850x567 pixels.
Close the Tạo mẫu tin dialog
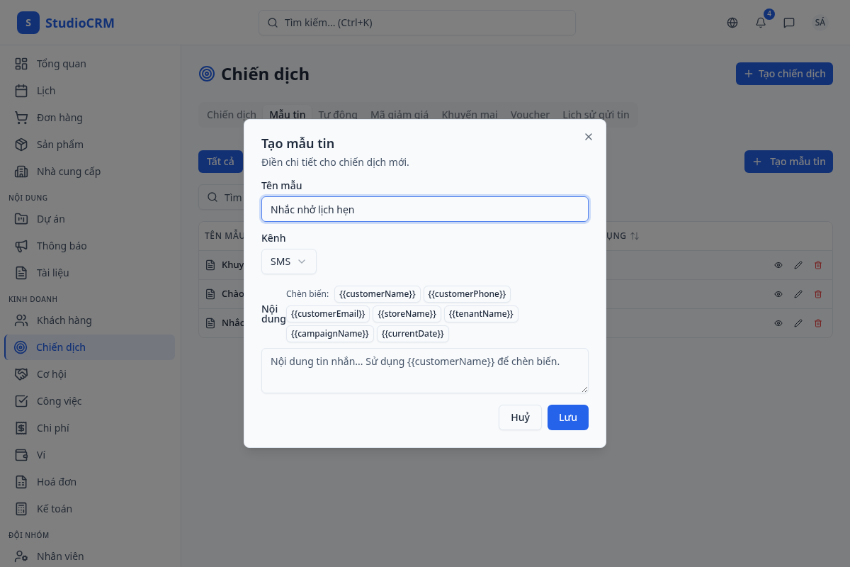pos(589,137)
